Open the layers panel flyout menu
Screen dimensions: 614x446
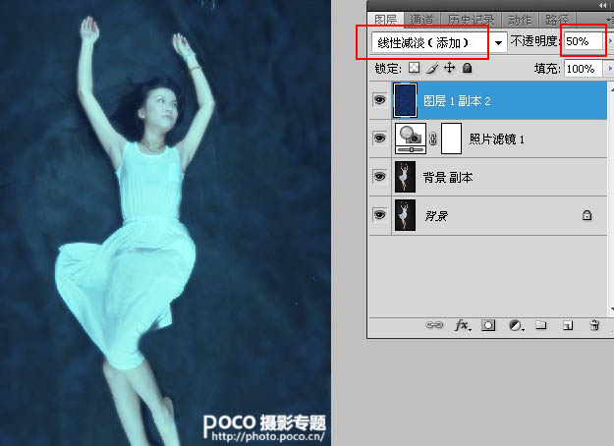pos(610,19)
